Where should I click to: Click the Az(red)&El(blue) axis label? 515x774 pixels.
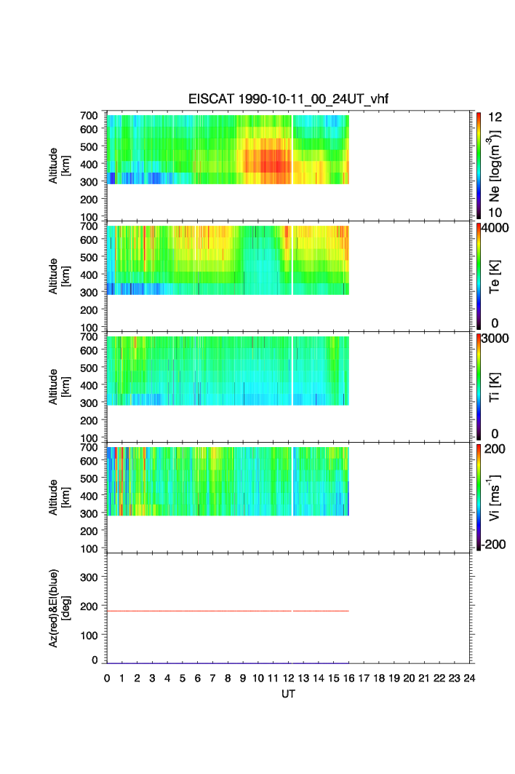tap(57, 608)
